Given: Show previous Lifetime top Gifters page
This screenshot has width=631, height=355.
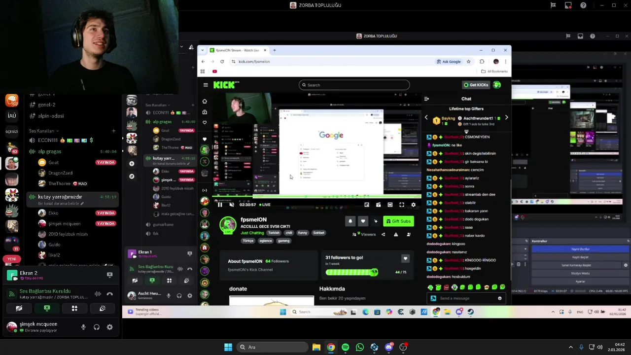Looking at the screenshot, I should pyautogui.click(x=426, y=118).
